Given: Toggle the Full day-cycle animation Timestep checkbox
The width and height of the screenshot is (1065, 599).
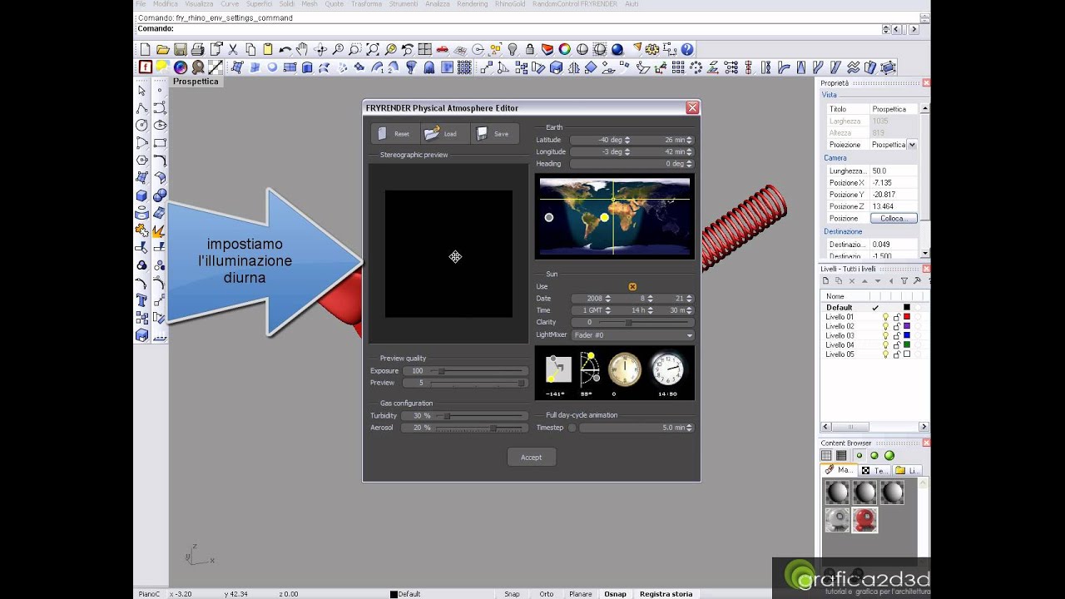Looking at the screenshot, I should (572, 428).
